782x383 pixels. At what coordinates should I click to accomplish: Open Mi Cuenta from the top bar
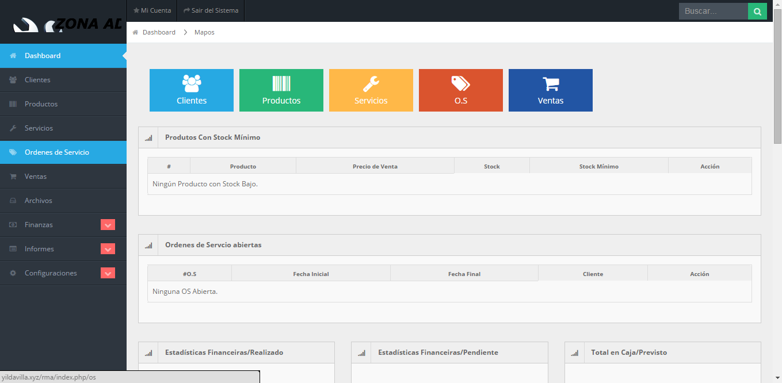(x=151, y=10)
